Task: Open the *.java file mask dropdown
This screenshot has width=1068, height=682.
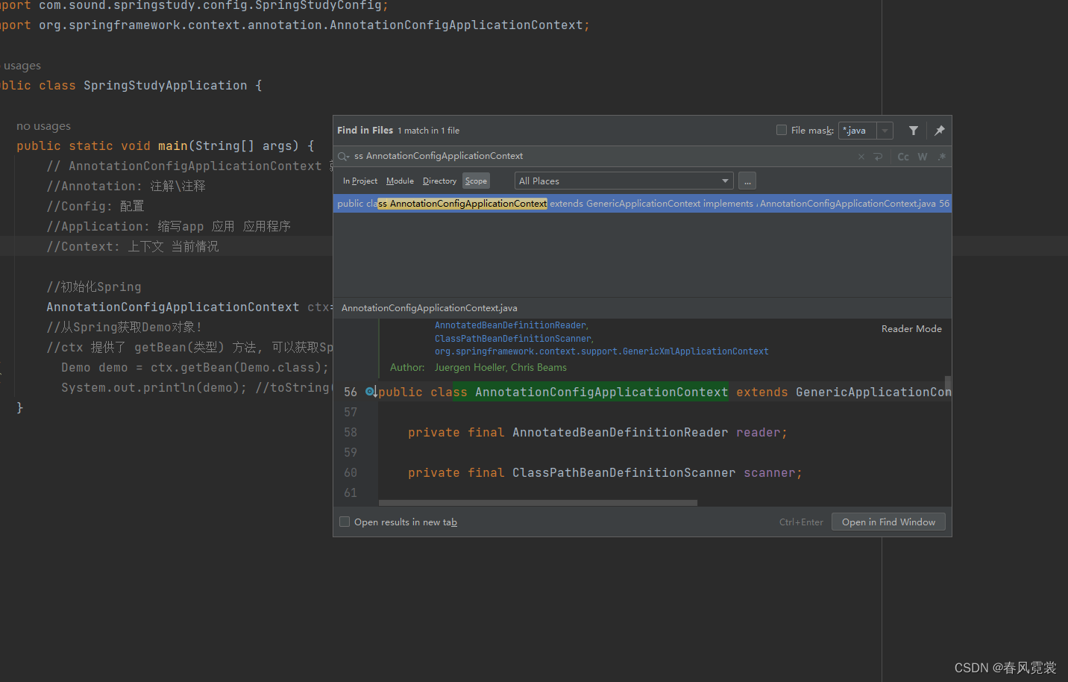Action: tap(885, 131)
